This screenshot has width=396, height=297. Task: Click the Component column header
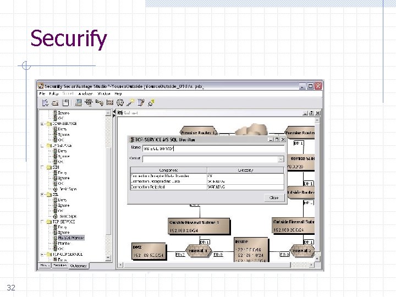(x=169, y=170)
